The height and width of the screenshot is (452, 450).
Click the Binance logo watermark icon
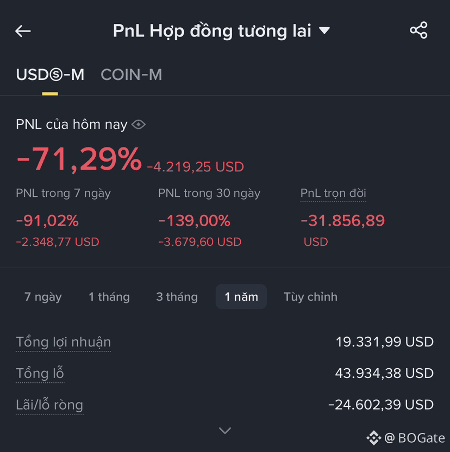click(374, 438)
